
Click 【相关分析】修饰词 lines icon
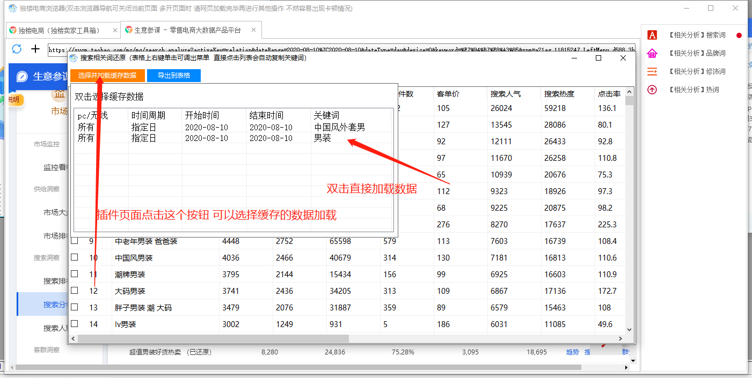(x=652, y=71)
